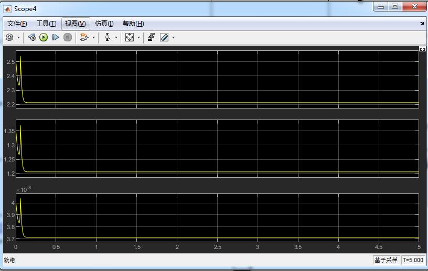Open the scope configuration properties gear

click(9, 37)
